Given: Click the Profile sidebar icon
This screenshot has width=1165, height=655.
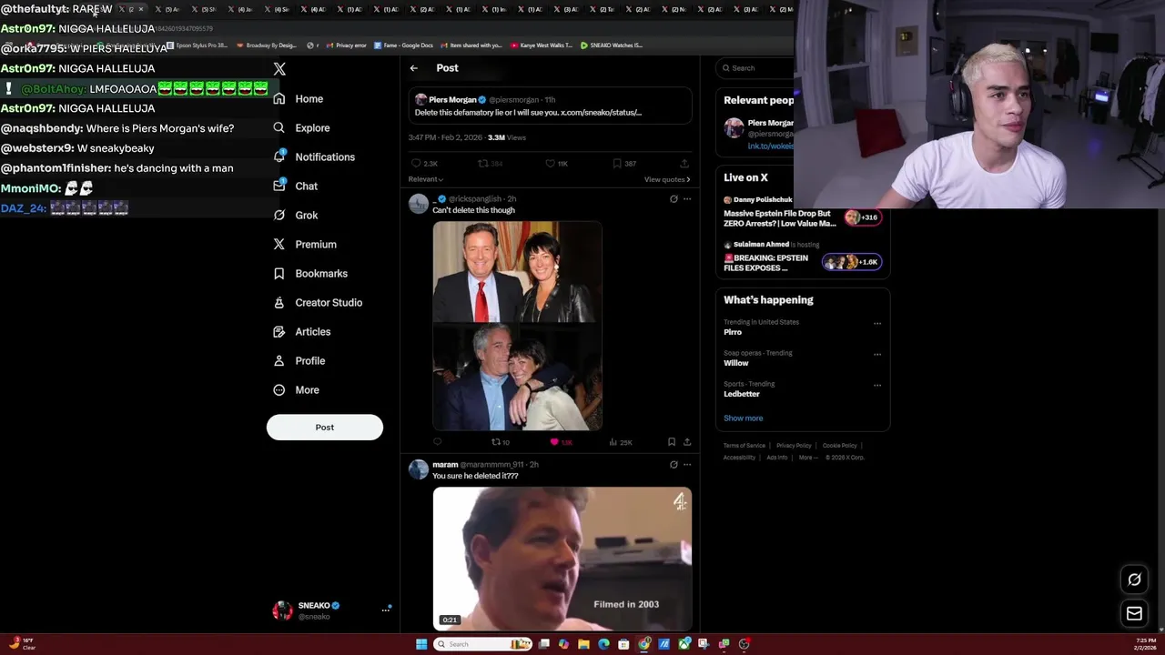Looking at the screenshot, I should coord(279,360).
